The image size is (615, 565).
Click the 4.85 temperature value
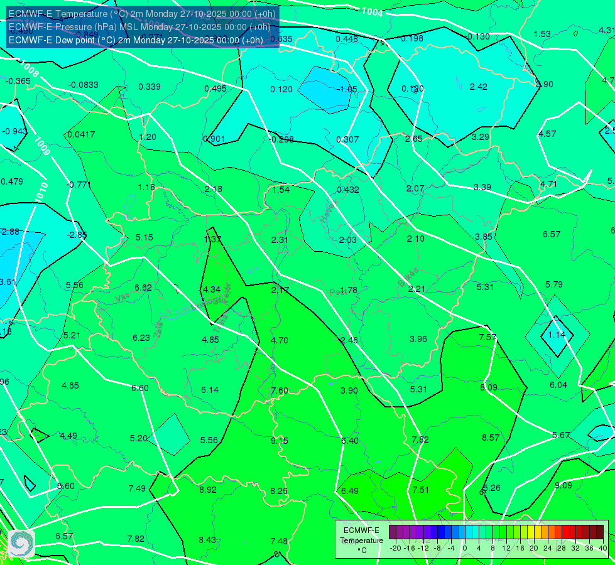(x=210, y=340)
